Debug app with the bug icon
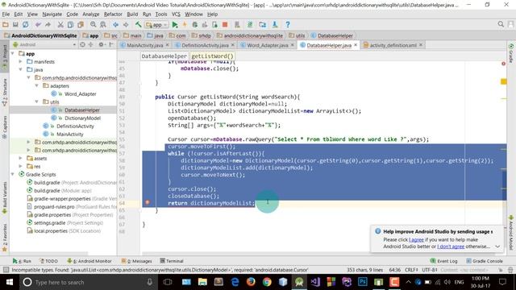The height and width of the screenshot is (290, 516). (195, 25)
